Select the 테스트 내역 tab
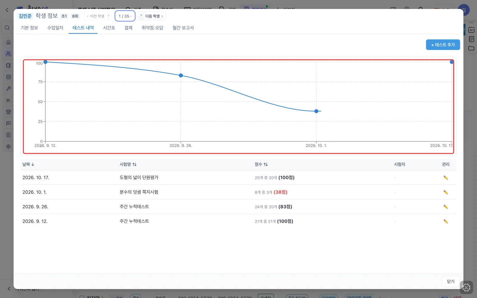The width and height of the screenshot is (477, 298). pos(83,28)
